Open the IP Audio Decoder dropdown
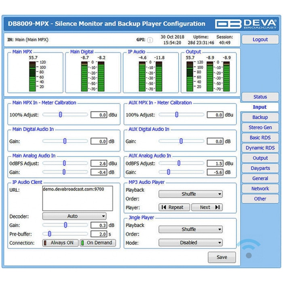Image resolution: width=283 pixels, height=283 pixels. (74, 216)
